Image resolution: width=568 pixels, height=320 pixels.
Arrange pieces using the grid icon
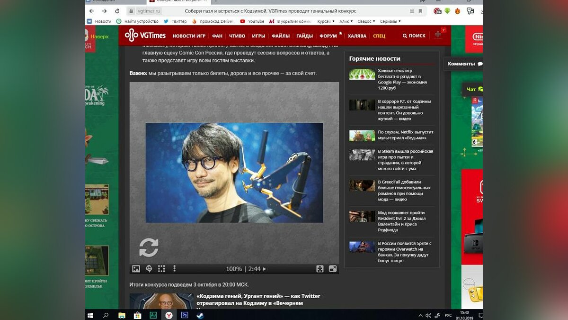[161, 269]
